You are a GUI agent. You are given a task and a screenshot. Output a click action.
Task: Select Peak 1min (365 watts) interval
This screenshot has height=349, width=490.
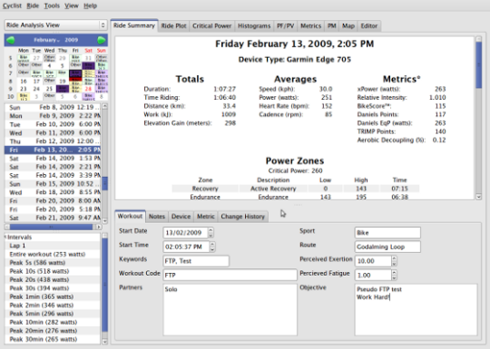53,296
